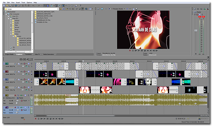Image resolution: width=212 pixels, height=126 pixels.
Task: Collapse the My Computer tree node
Action: 6,14
